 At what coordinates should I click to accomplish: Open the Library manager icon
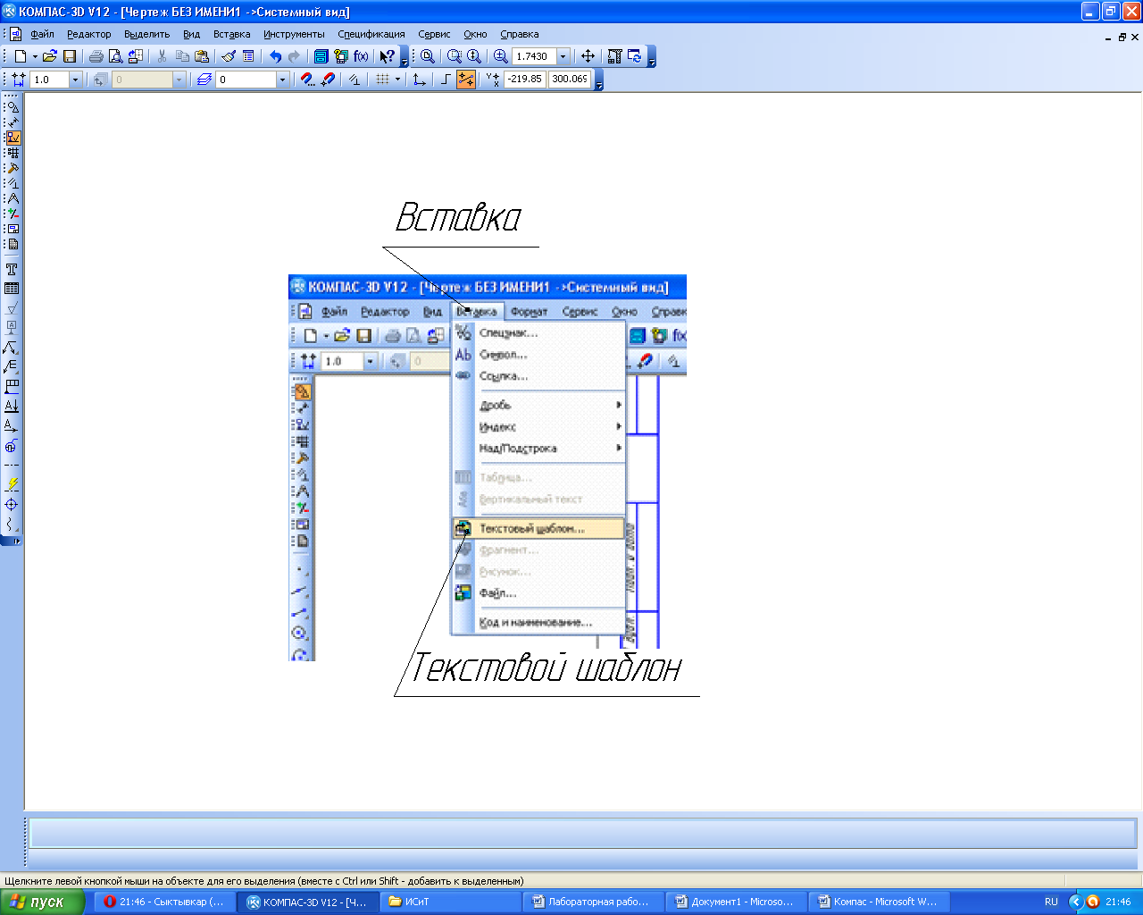pos(341,56)
